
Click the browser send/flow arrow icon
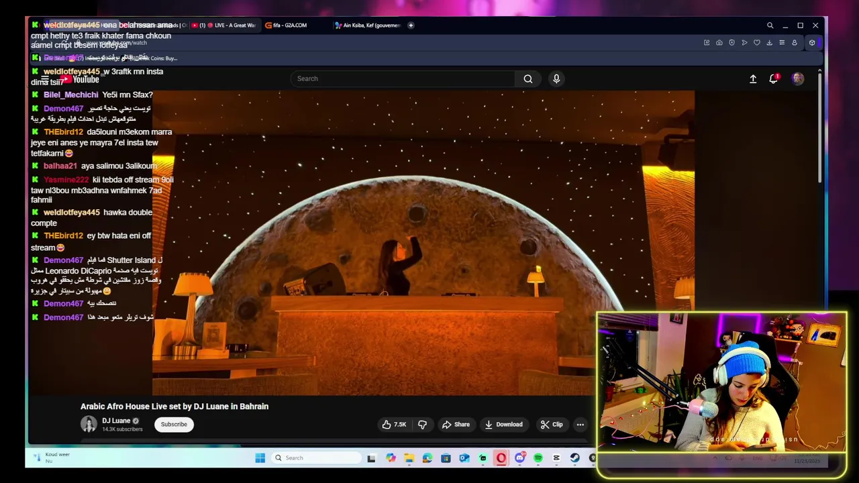pos(744,43)
